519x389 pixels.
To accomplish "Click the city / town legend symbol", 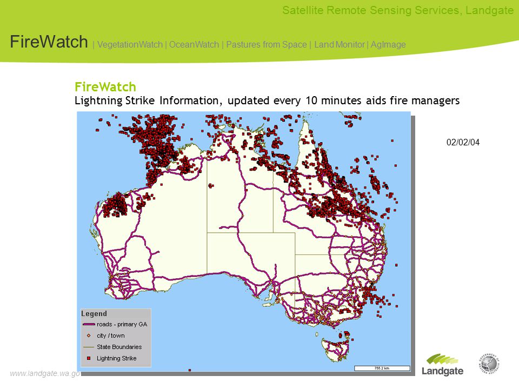I will 89,336.
